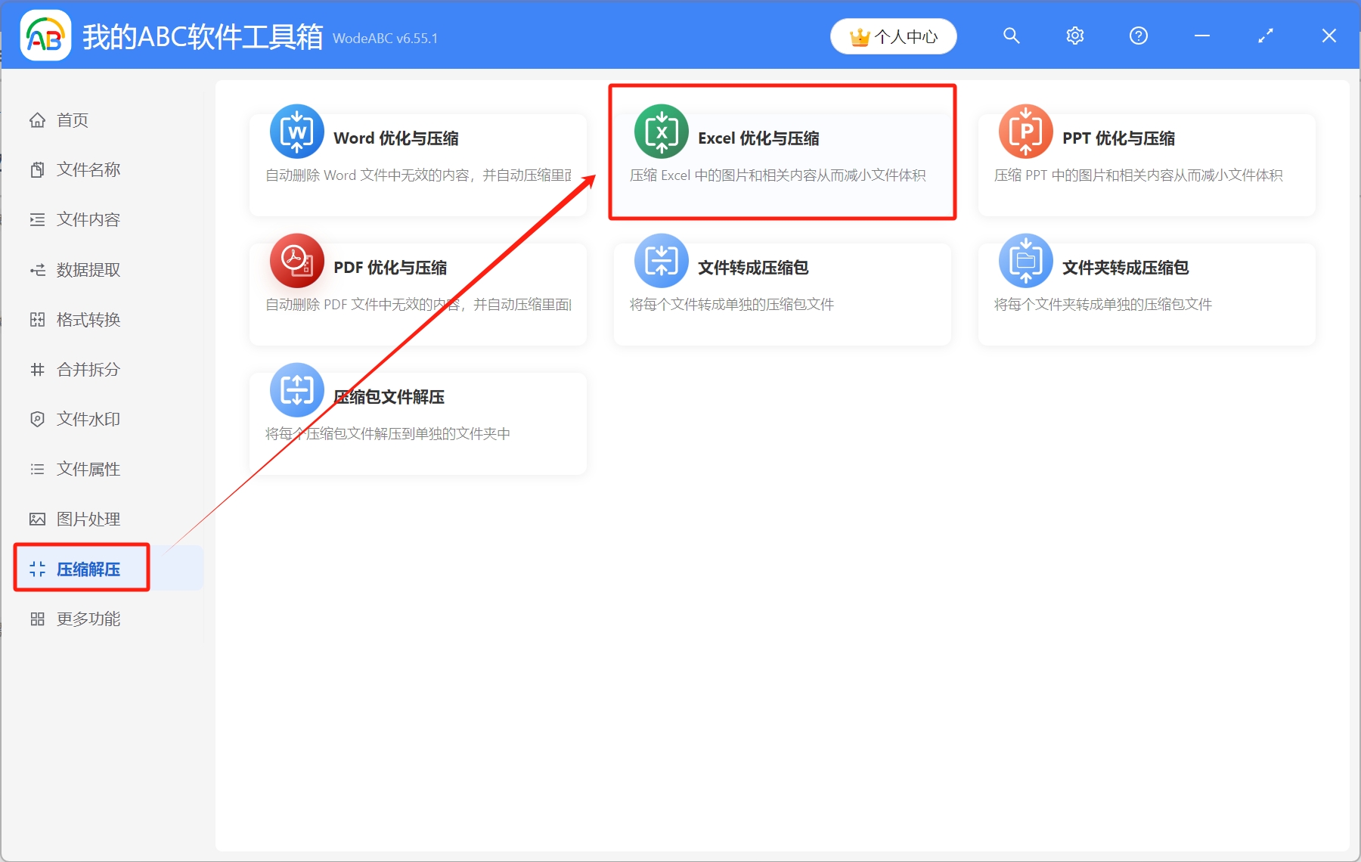This screenshot has height=862, width=1361.
Task: Click the description 压缩 PPT 中的图片和相关内容从而减小文件体积
Action: point(1139,175)
